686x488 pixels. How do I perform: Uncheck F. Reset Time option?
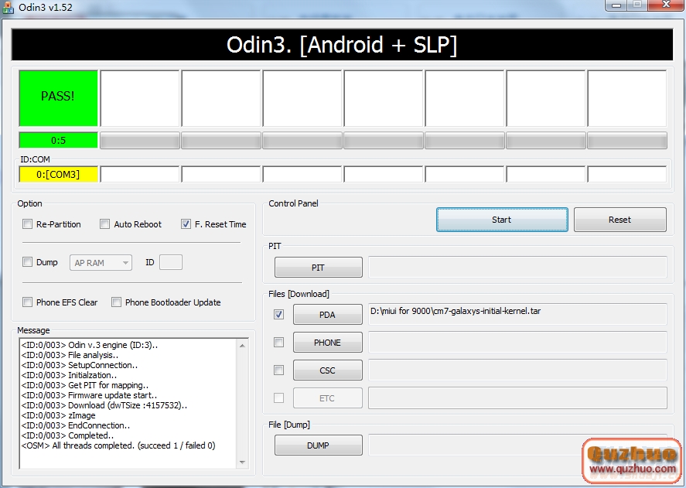(x=186, y=224)
